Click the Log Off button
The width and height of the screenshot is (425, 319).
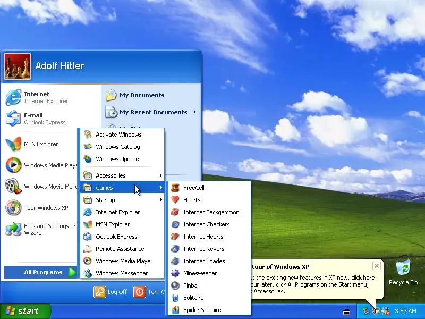[x=110, y=292]
